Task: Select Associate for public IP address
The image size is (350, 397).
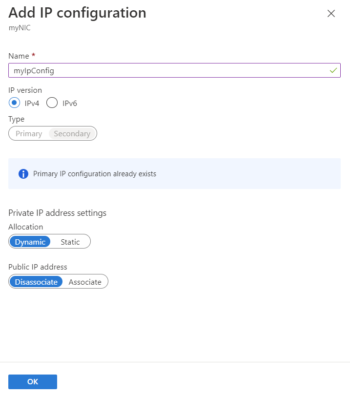Action: click(x=85, y=282)
